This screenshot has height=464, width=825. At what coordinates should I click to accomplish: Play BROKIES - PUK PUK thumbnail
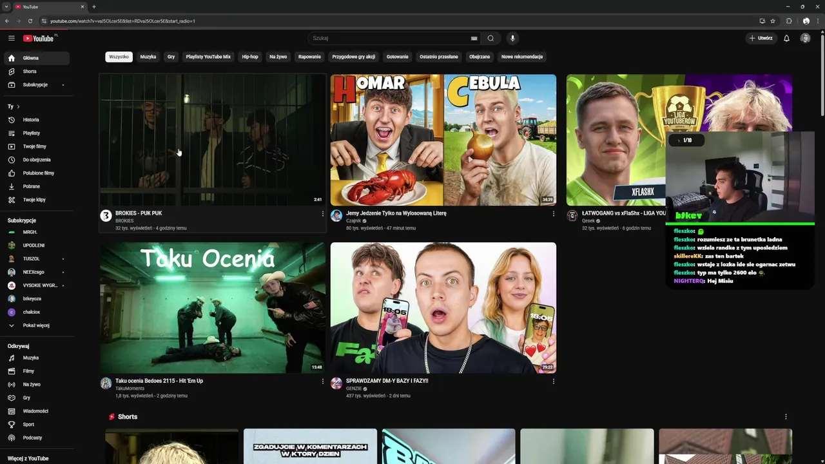pyautogui.click(x=212, y=140)
